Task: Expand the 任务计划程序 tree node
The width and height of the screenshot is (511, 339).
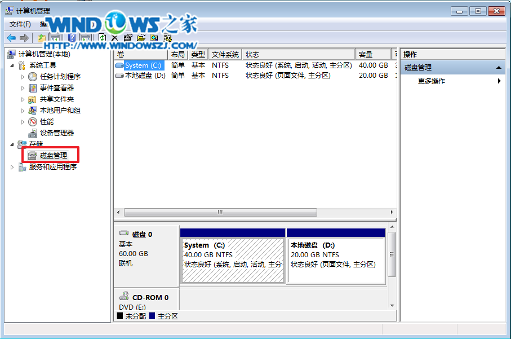Action: point(23,77)
